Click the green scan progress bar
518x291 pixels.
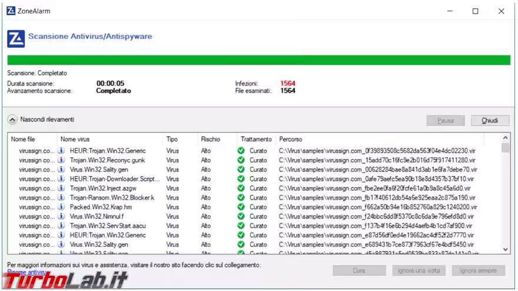click(x=258, y=60)
